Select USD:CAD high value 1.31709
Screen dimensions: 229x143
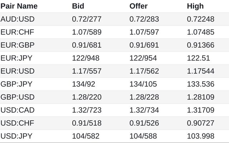(x=201, y=110)
